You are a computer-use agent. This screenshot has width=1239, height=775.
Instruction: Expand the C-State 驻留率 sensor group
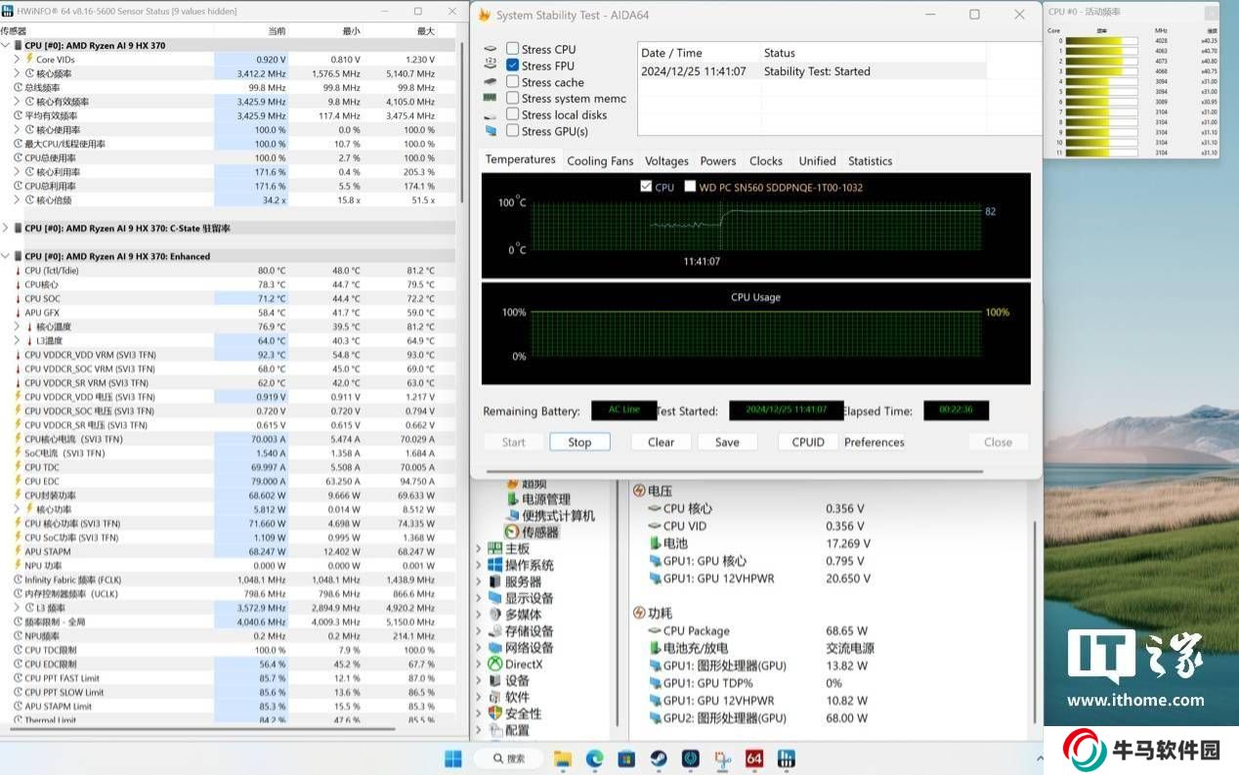[6, 228]
